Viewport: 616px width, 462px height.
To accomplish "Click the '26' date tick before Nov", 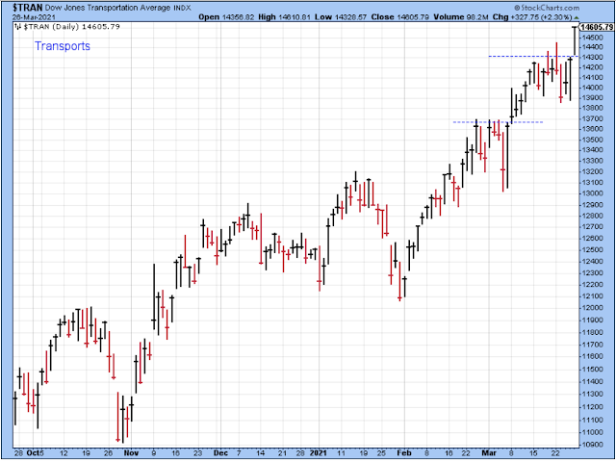I will click(109, 453).
